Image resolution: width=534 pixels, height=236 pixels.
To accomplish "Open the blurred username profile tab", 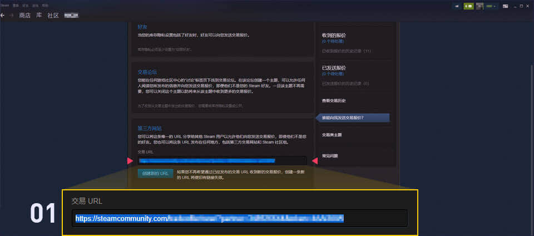I will pyautogui.click(x=72, y=16).
